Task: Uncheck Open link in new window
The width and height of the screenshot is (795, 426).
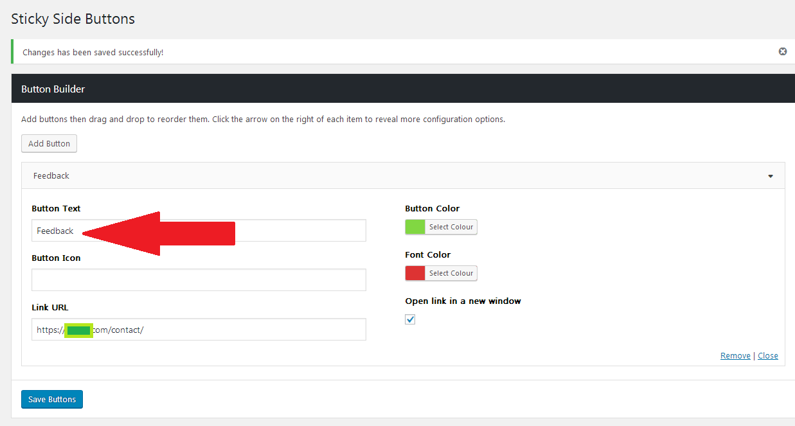Action: click(410, 319)
